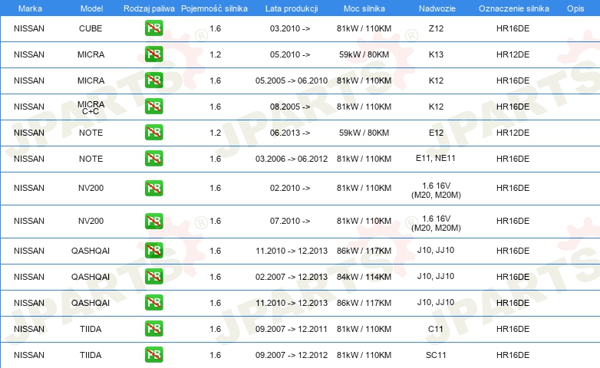
Task: Click the Moc silnika column header
Action: (x=364, y=8)
